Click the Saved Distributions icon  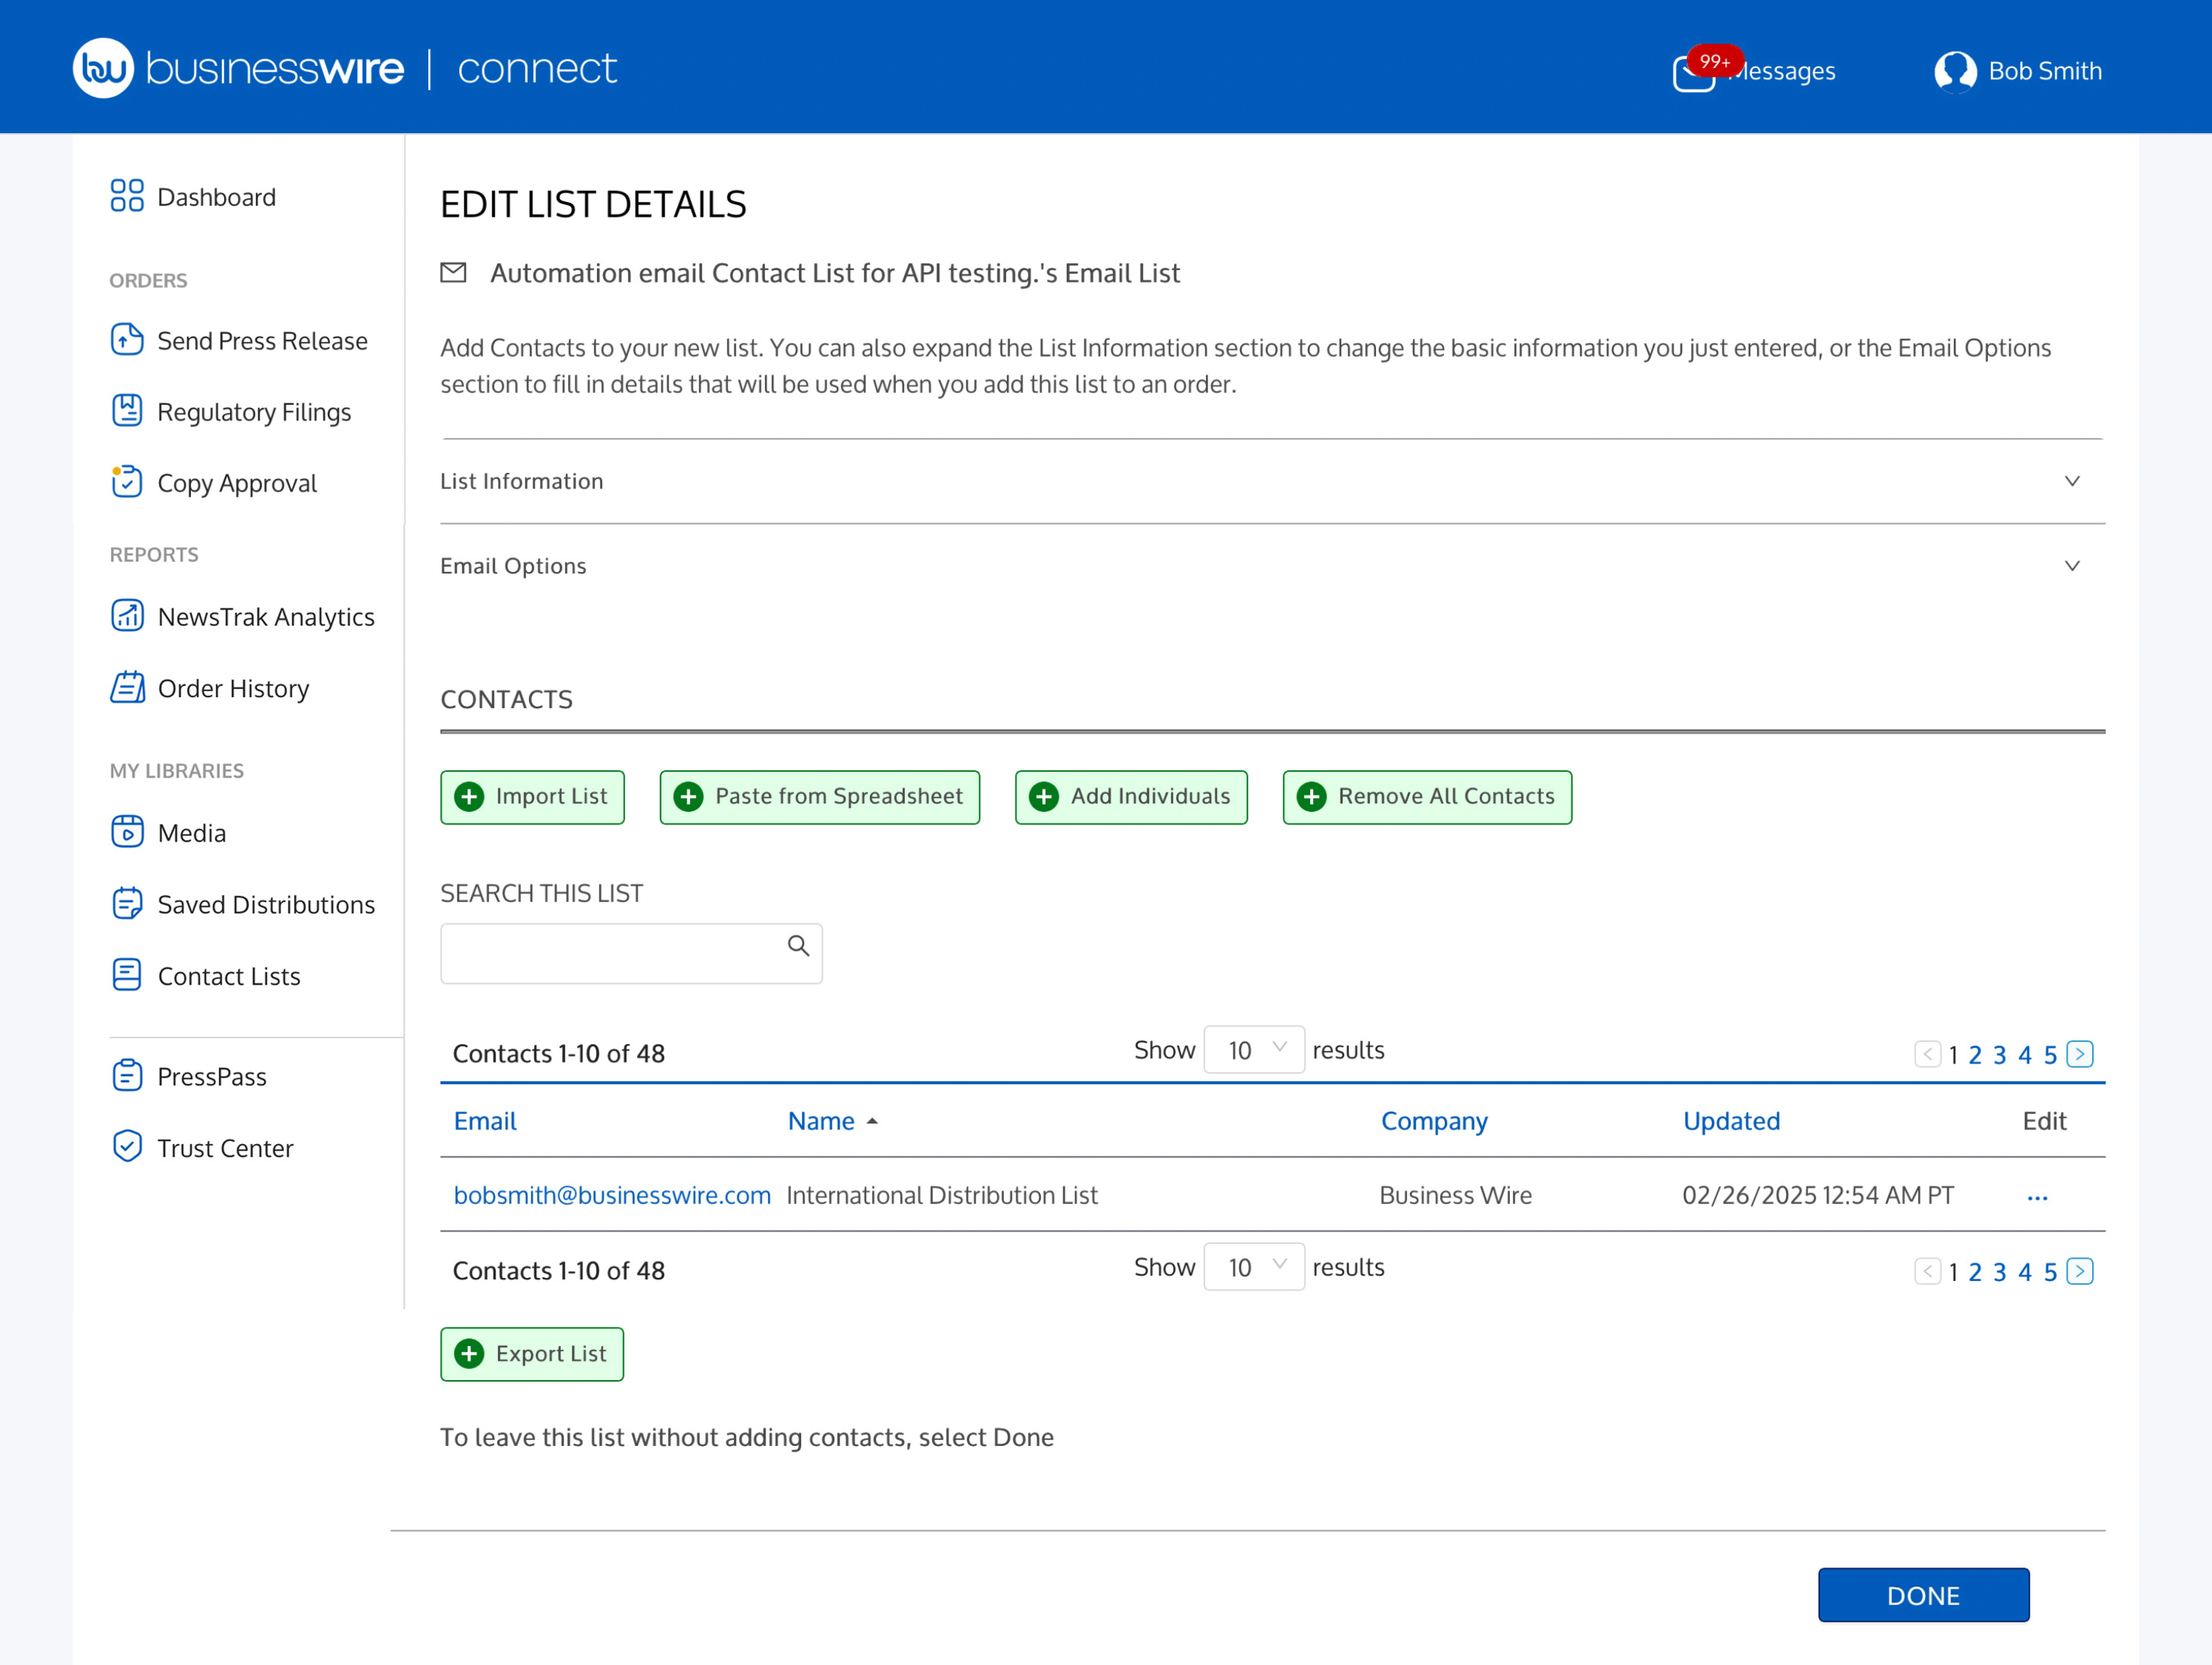coord(127,904)
